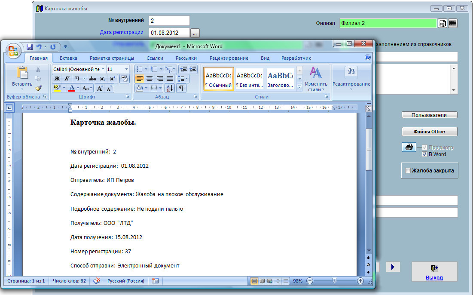Open 'Разметка страницы' ribbon tab
Screen dimensions: 473x295
112,58
